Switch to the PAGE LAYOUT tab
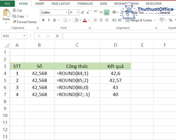 61,4
